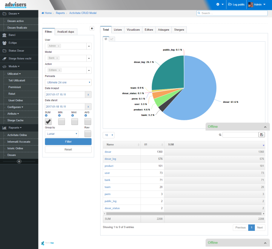
Task: Switch to the pie chart view icon
Action: [x=106, y=39]
